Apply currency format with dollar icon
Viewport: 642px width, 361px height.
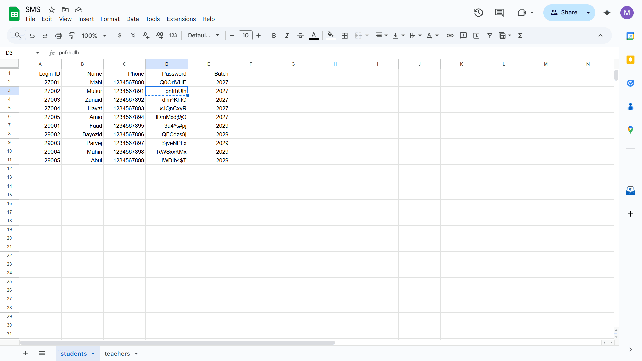click(x=120, y=35)
